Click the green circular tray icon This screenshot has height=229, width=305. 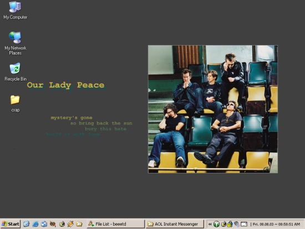(216, 224)
